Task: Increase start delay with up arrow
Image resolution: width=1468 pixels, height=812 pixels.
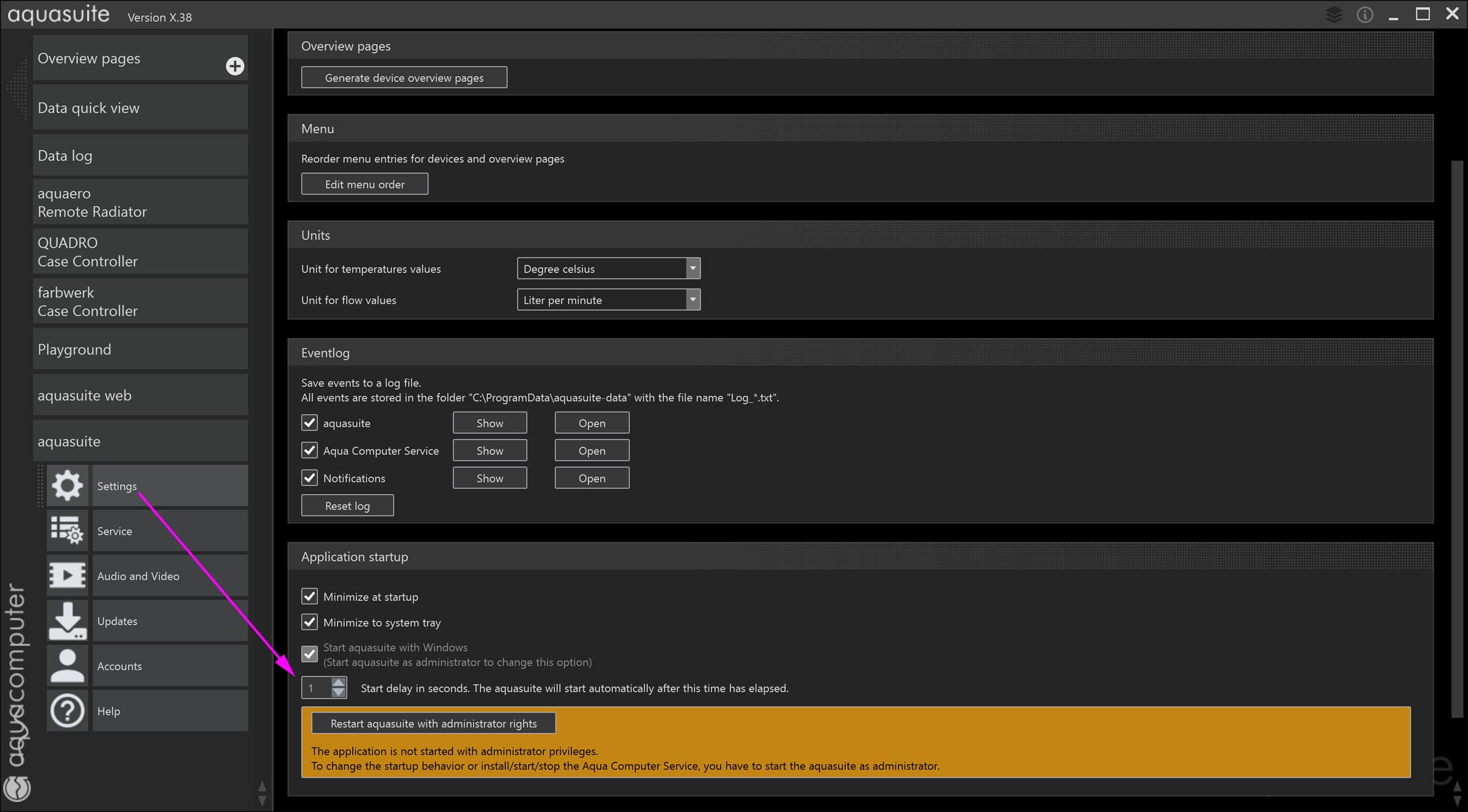Action: click(339, 682)
